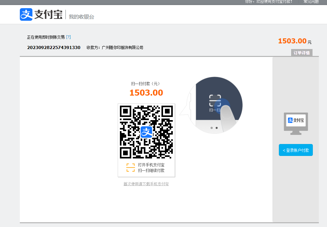Click the orange scan-frame icon below QR code

tap(130, 168)
